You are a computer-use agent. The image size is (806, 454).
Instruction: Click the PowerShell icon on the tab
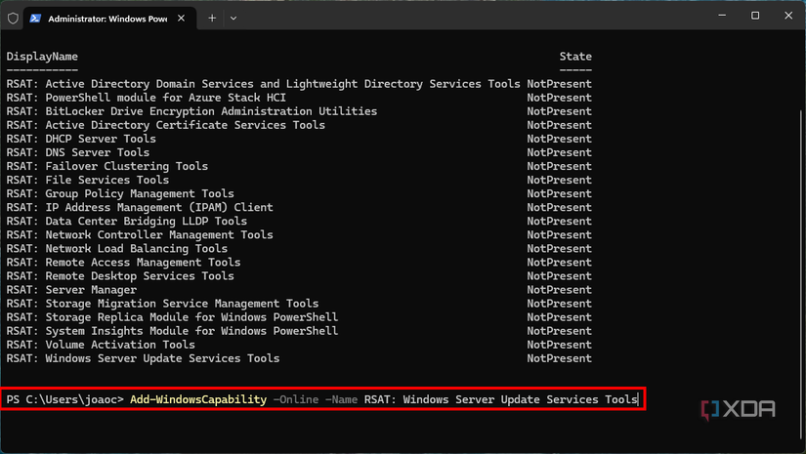(34, 18)
